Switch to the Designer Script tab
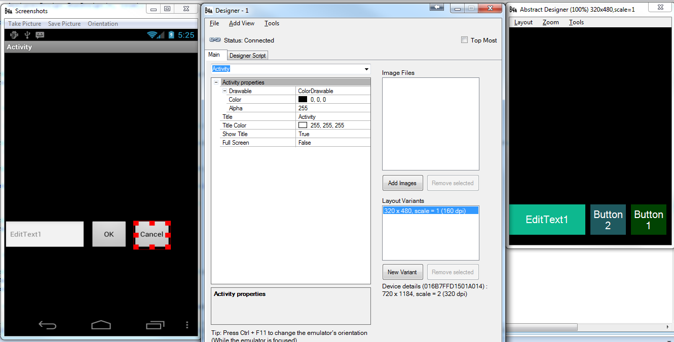Screen dimensions: 674x342 coord(247,55)
